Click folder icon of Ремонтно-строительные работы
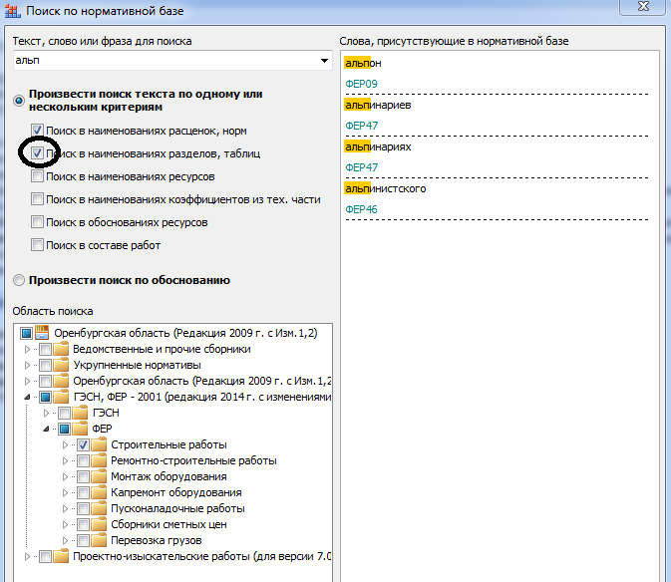 [x=99, y=460]
